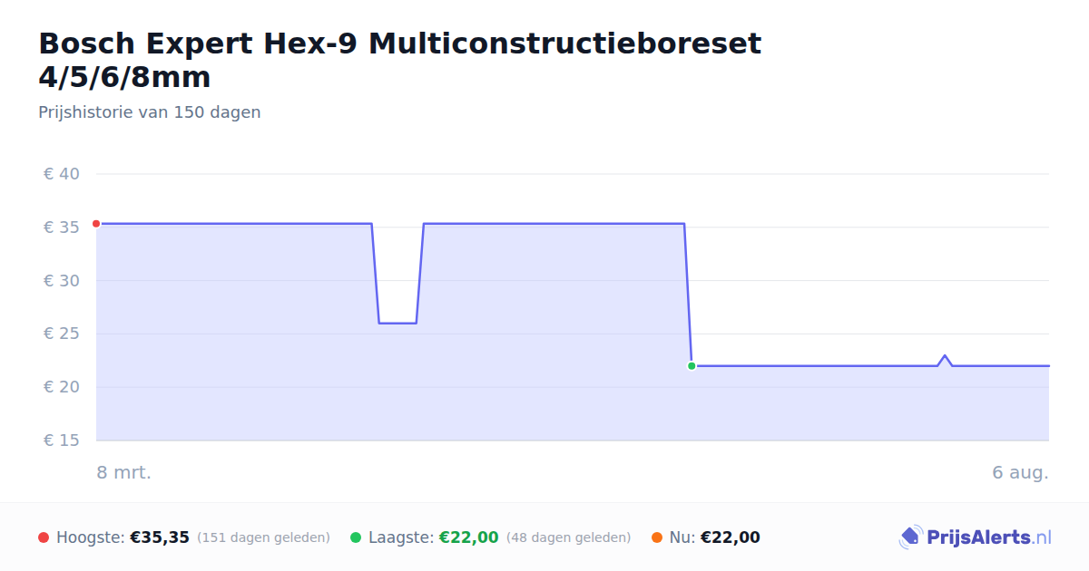
Task: Click the temporary €26 price dip segment
Action: (397, 323)
